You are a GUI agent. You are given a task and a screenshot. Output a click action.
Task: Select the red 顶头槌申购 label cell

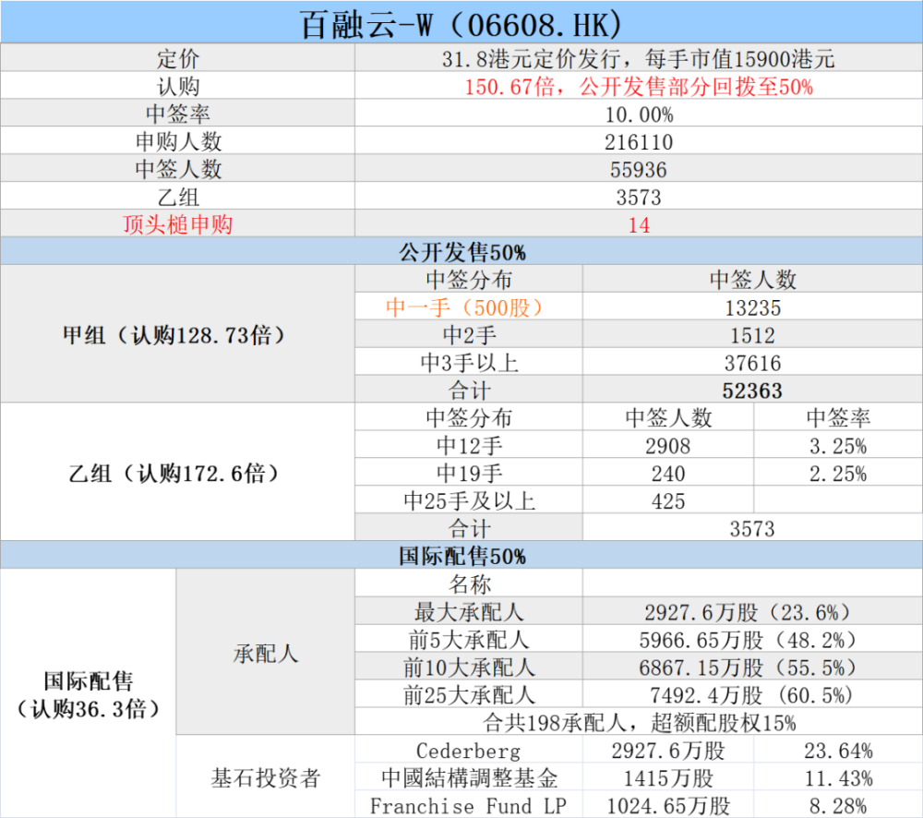pos(177,224)
